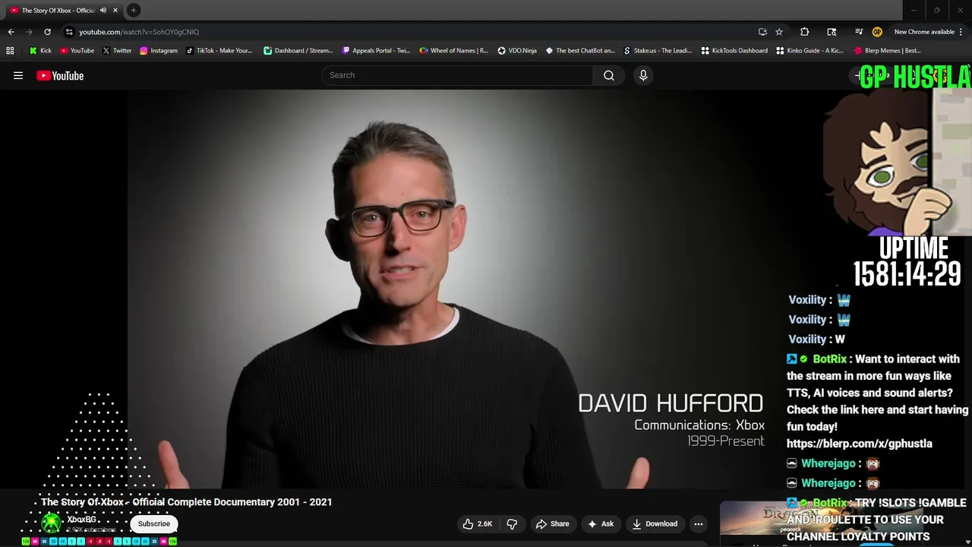Like the video (2.6K thumbs up)
This screenshot has height=547, width=972.
point(478,523)
